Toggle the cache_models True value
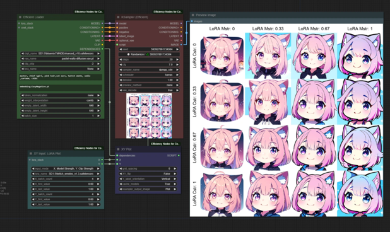Image resolution: width=390 pixels, height=232 pixels. 148,184
